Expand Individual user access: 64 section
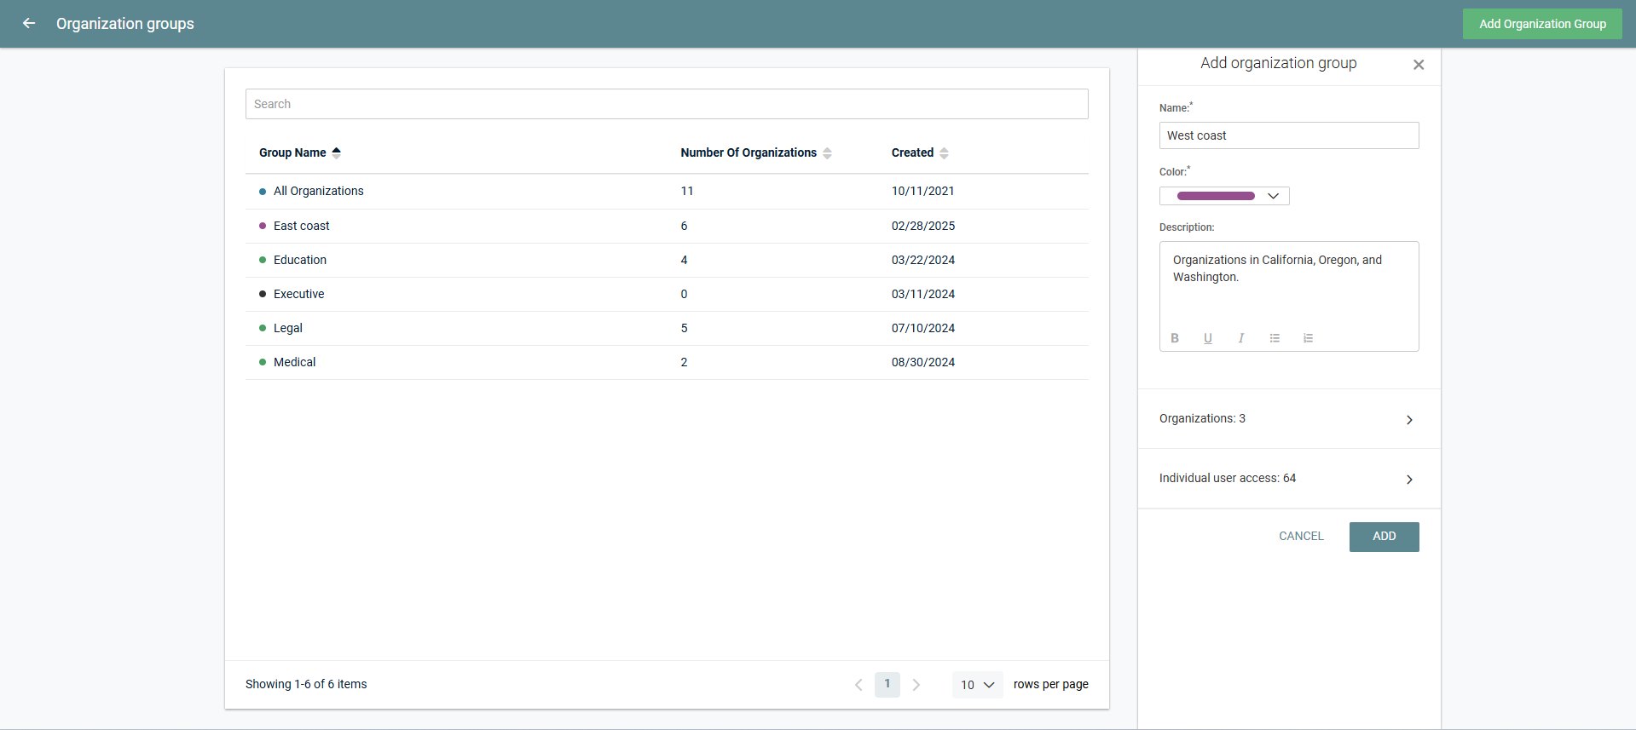The height and width of the screenshot is (730, 1636). pyautogui.click(x=1288, y=479)
